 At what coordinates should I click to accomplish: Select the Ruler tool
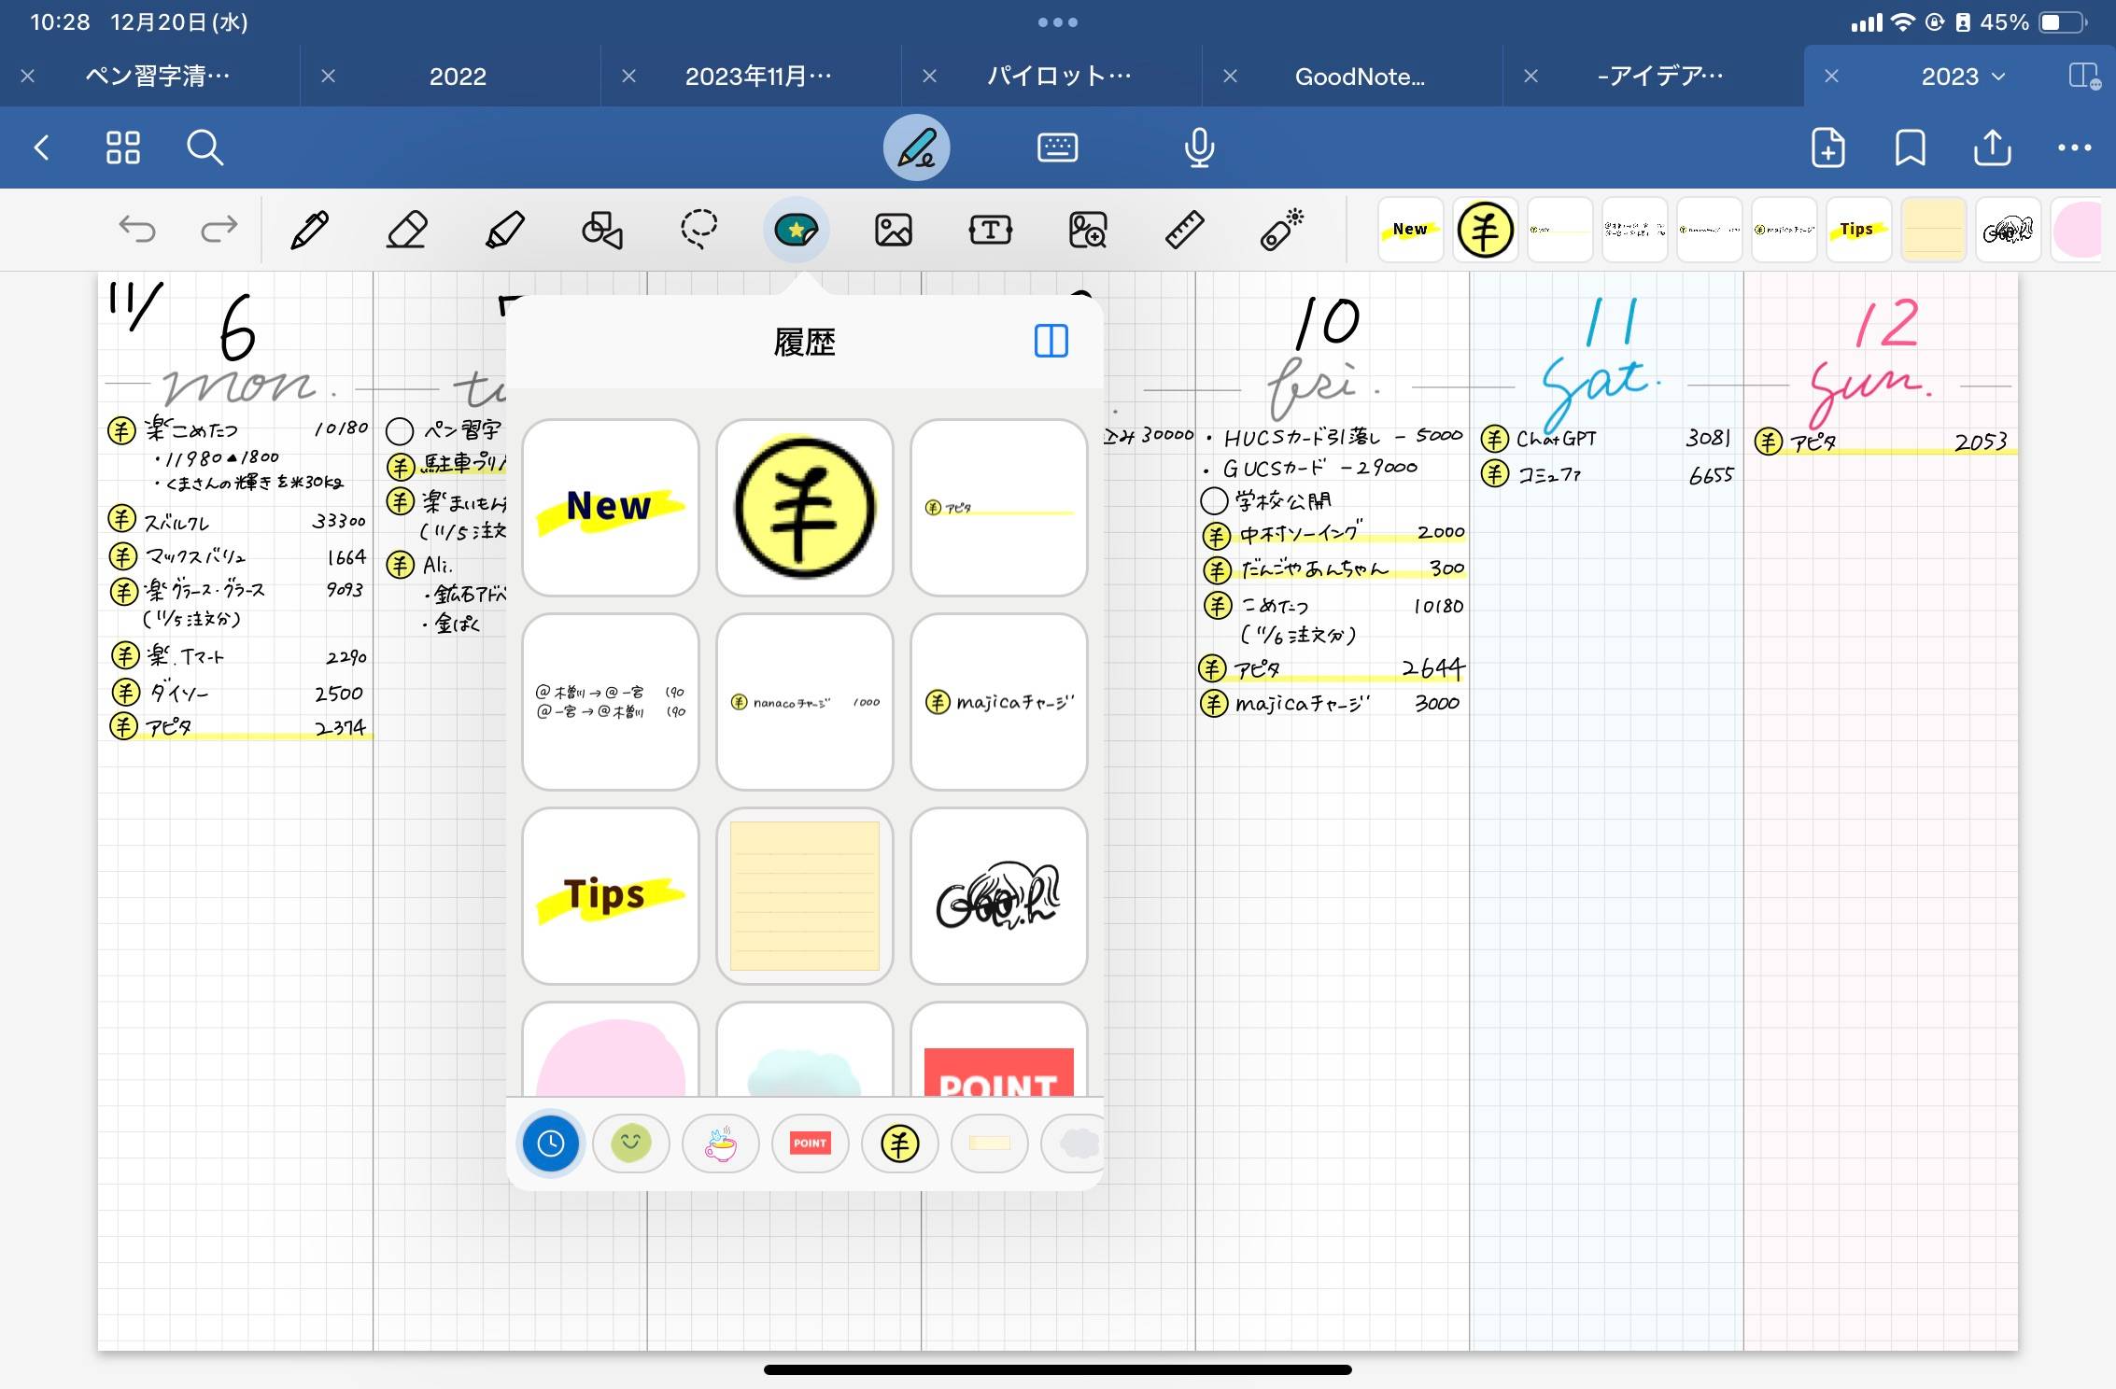click(1184, 230)
